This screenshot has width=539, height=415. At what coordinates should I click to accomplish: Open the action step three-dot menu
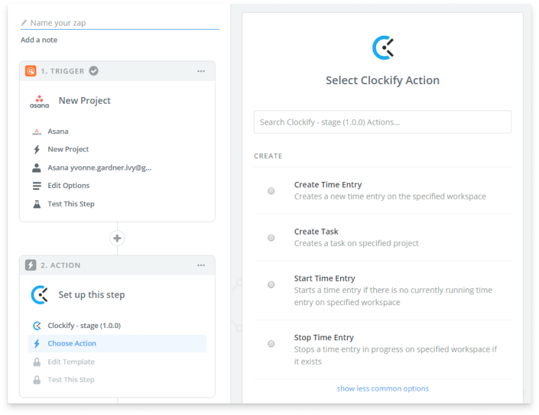click(201, 265)
